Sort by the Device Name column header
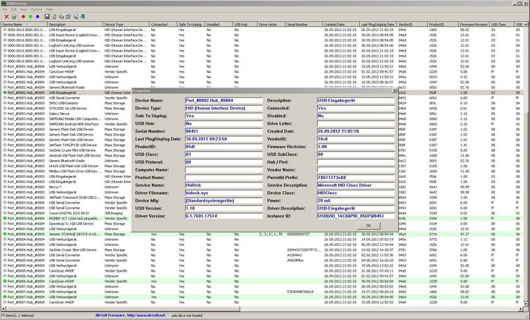Image resolution: width=530 pixels, height=320 pixels. pyautogui.click(x=24, y=24)
